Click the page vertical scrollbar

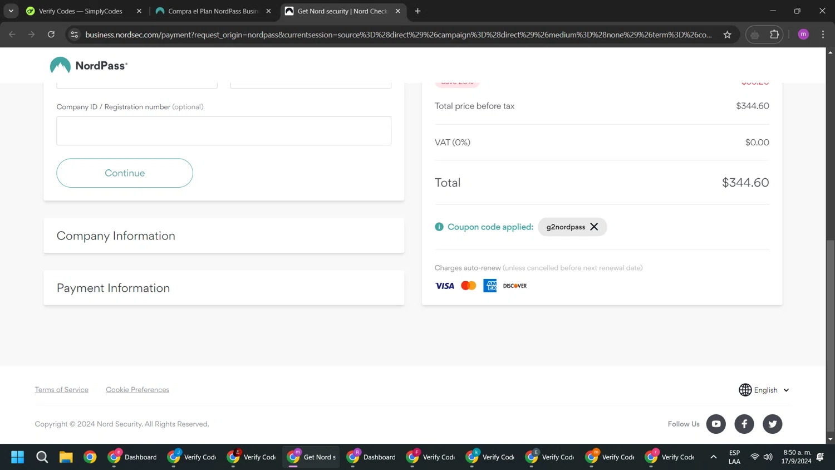830,336
